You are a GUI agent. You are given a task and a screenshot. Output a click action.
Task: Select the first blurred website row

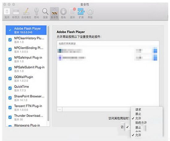coord(107,51)
